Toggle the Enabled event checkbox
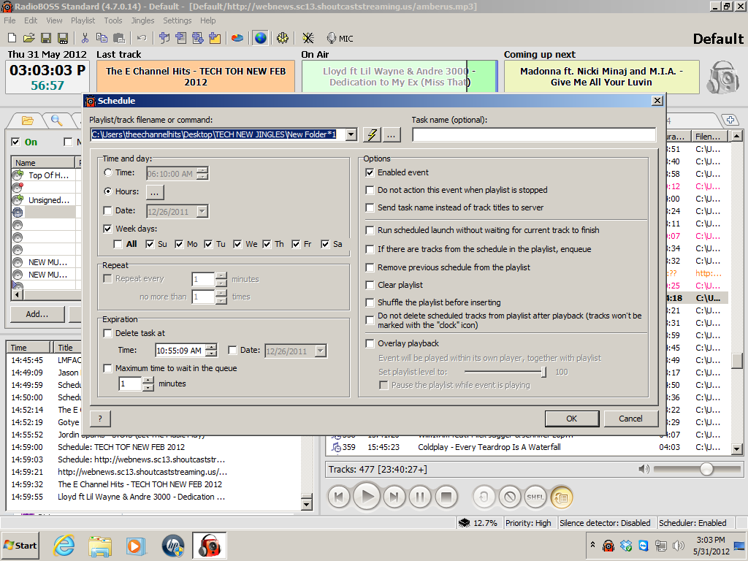 coord(370,172)
